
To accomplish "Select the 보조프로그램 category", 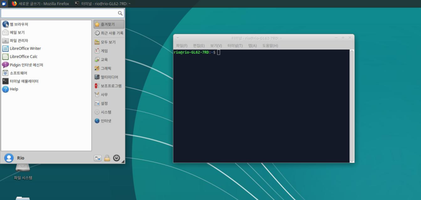I will coord(109,86).
